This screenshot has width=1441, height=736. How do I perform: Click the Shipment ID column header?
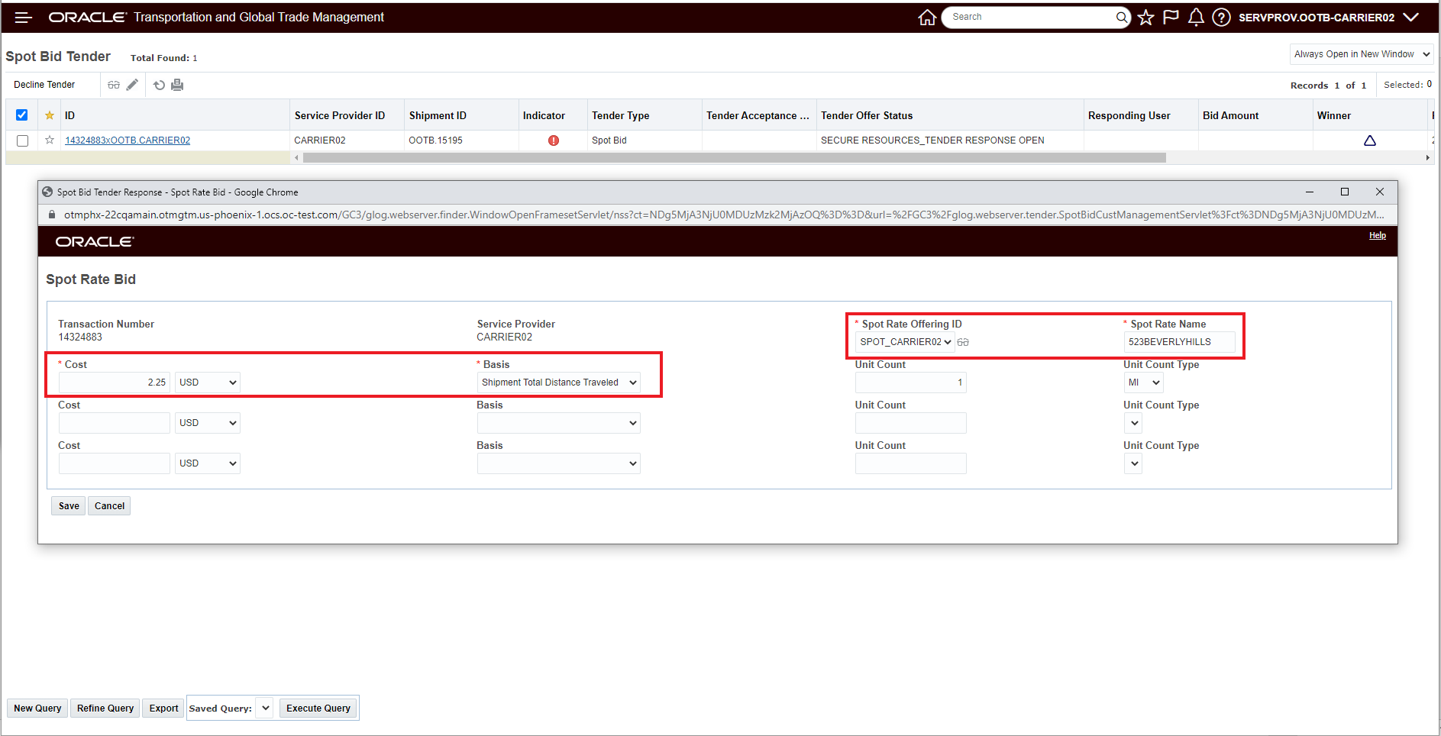click(438, 115)
